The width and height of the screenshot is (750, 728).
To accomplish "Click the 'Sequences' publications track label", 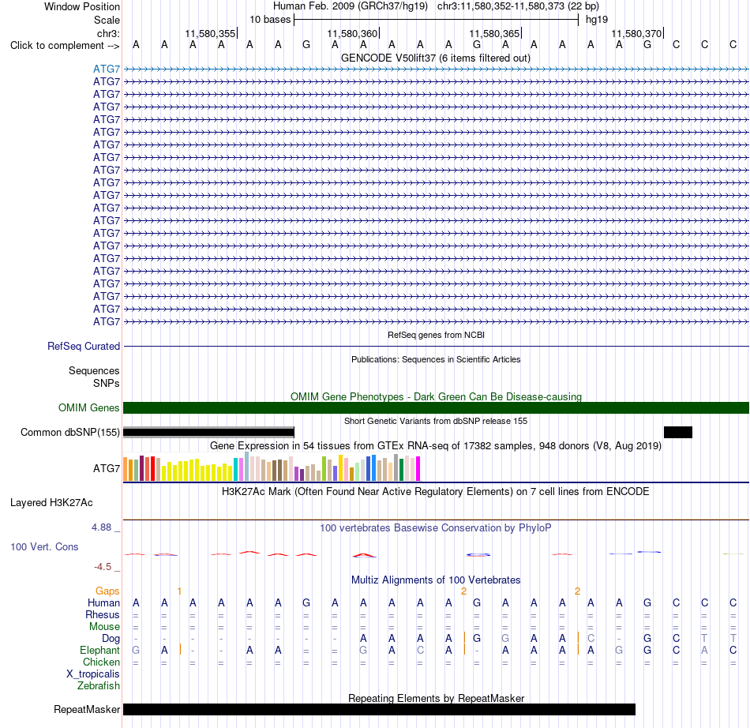I will click(x=94, y=370).
